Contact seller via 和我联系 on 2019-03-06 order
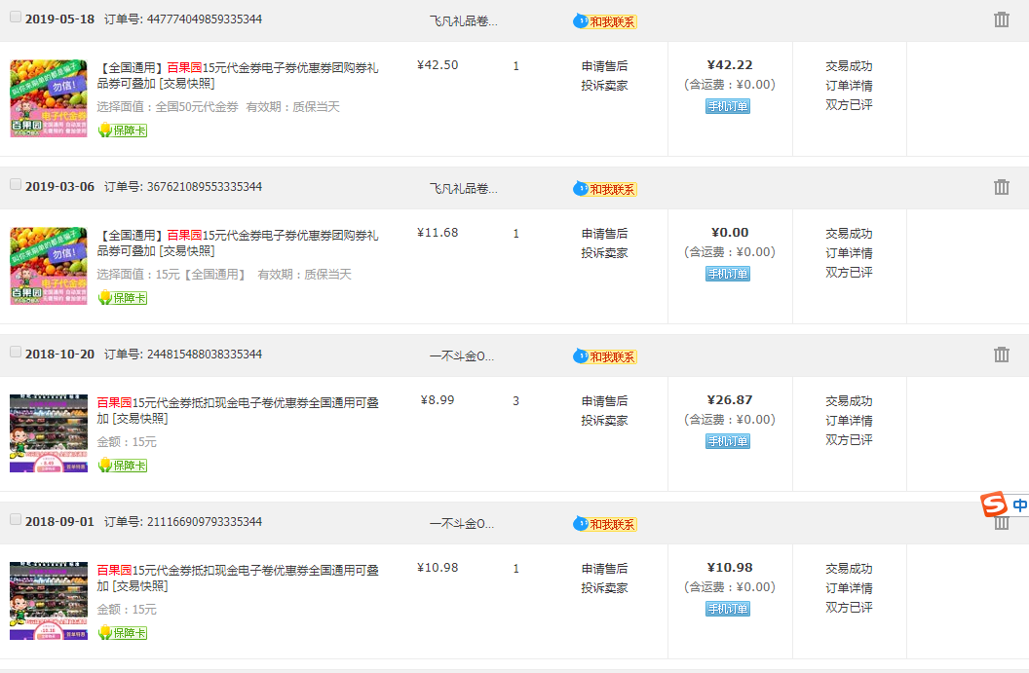This screenshot has width=1029, height=673. (x=605, y=189)
